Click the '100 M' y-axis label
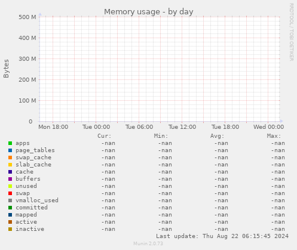The image size is (297, 250). [27, 101]
